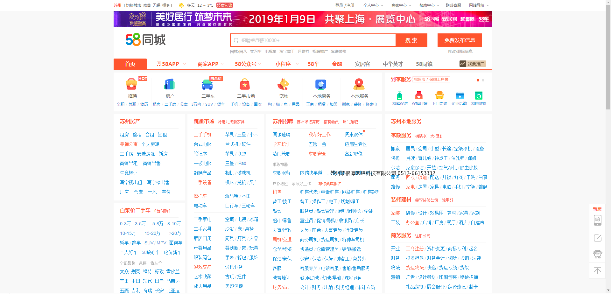
Task: Open the 安居客 navigation tab
Action: tap(362, 64)
